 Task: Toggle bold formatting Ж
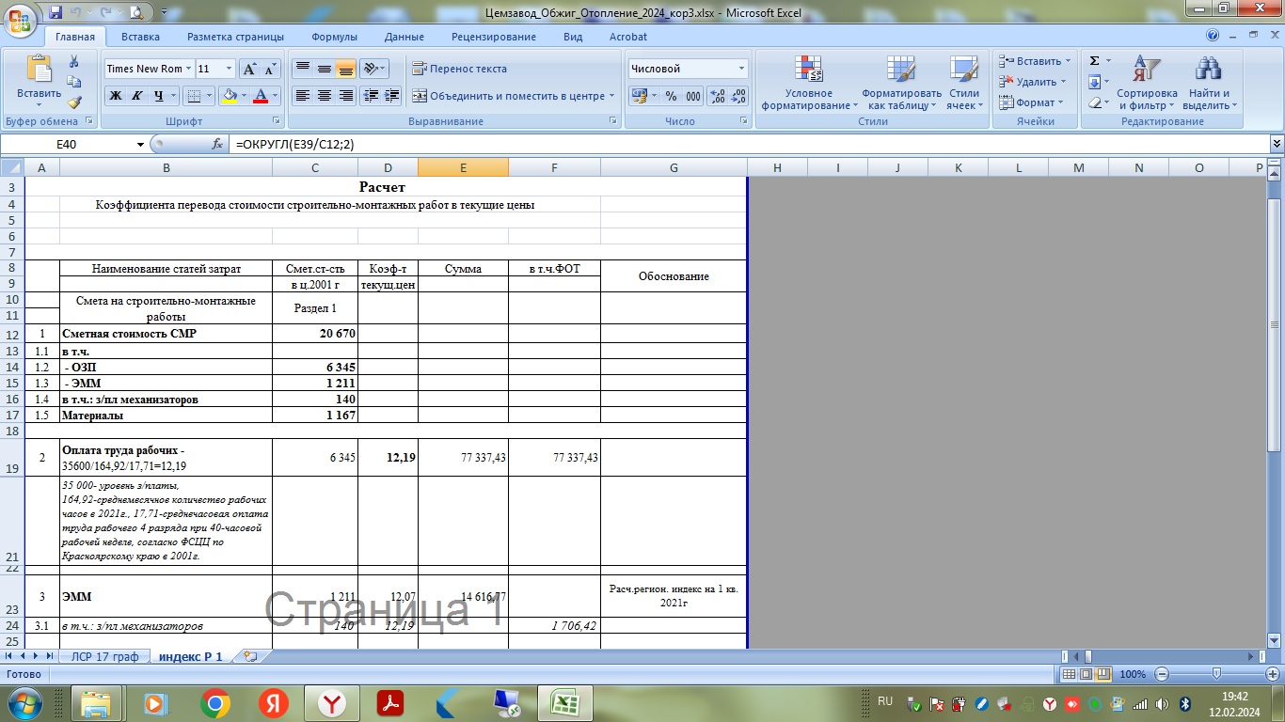[116, 96]
